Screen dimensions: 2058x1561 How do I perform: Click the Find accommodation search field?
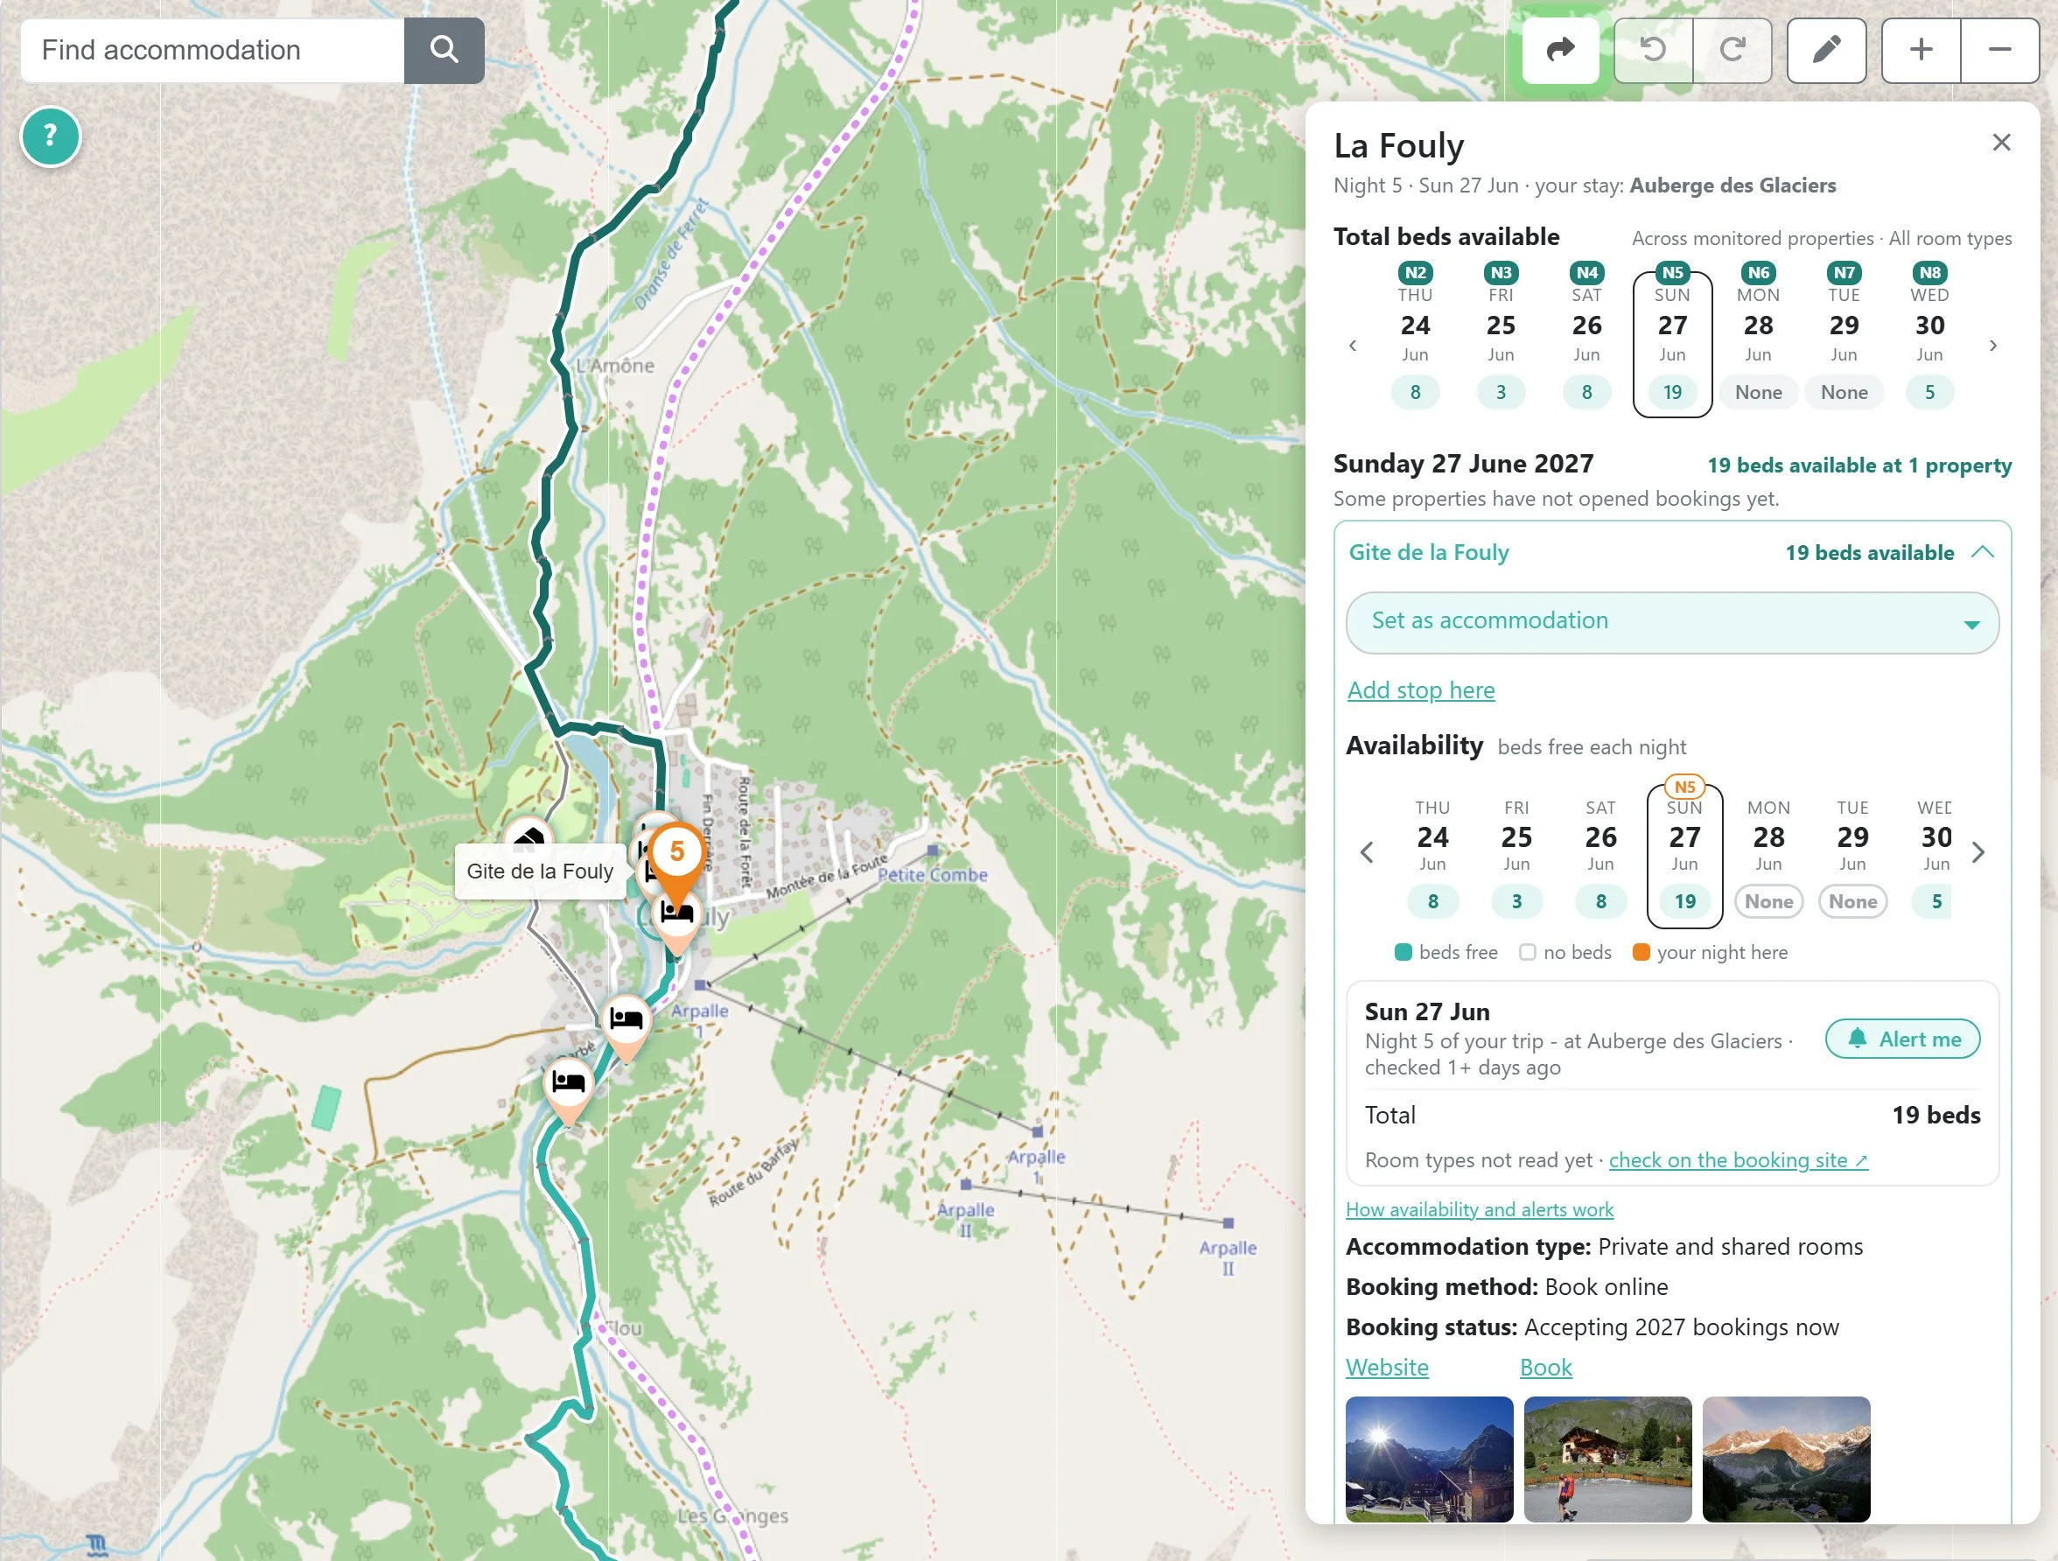(x=213, y=50)
